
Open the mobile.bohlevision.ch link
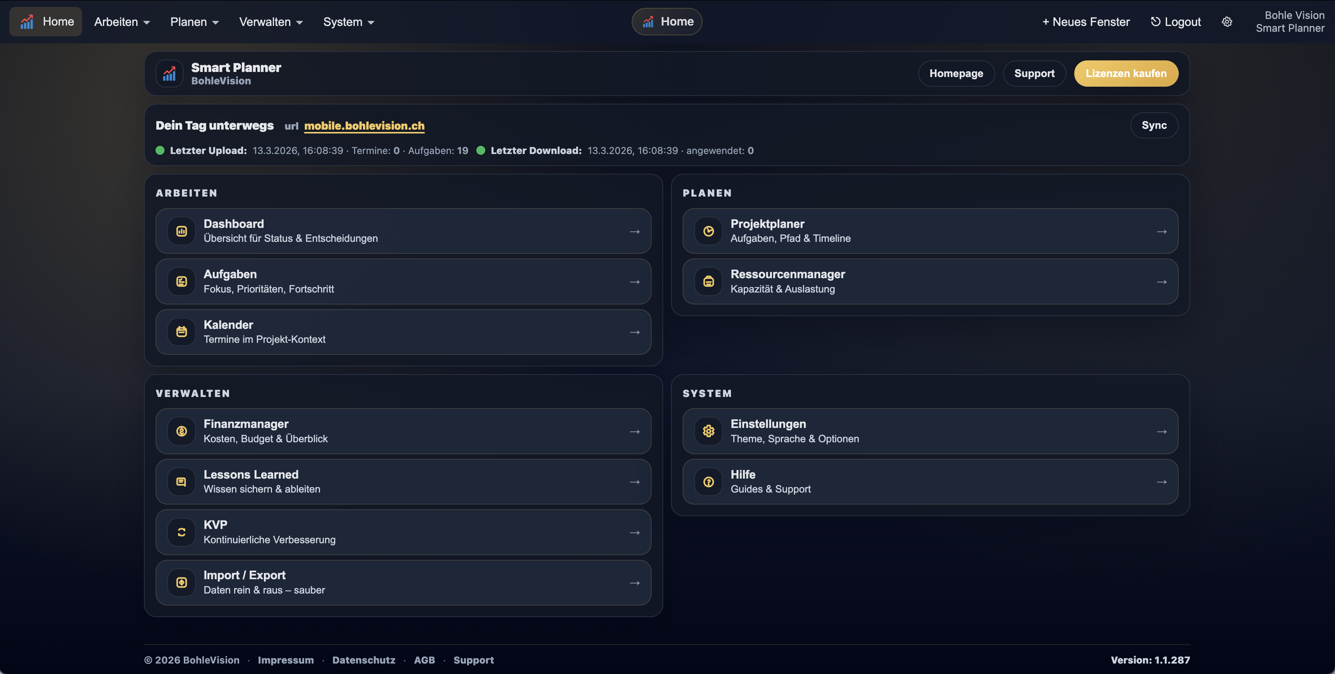(x=364, y=125)
